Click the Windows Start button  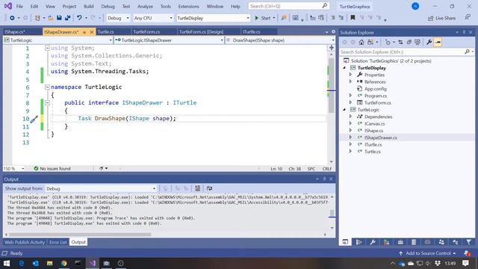click(x=7, y=263)
